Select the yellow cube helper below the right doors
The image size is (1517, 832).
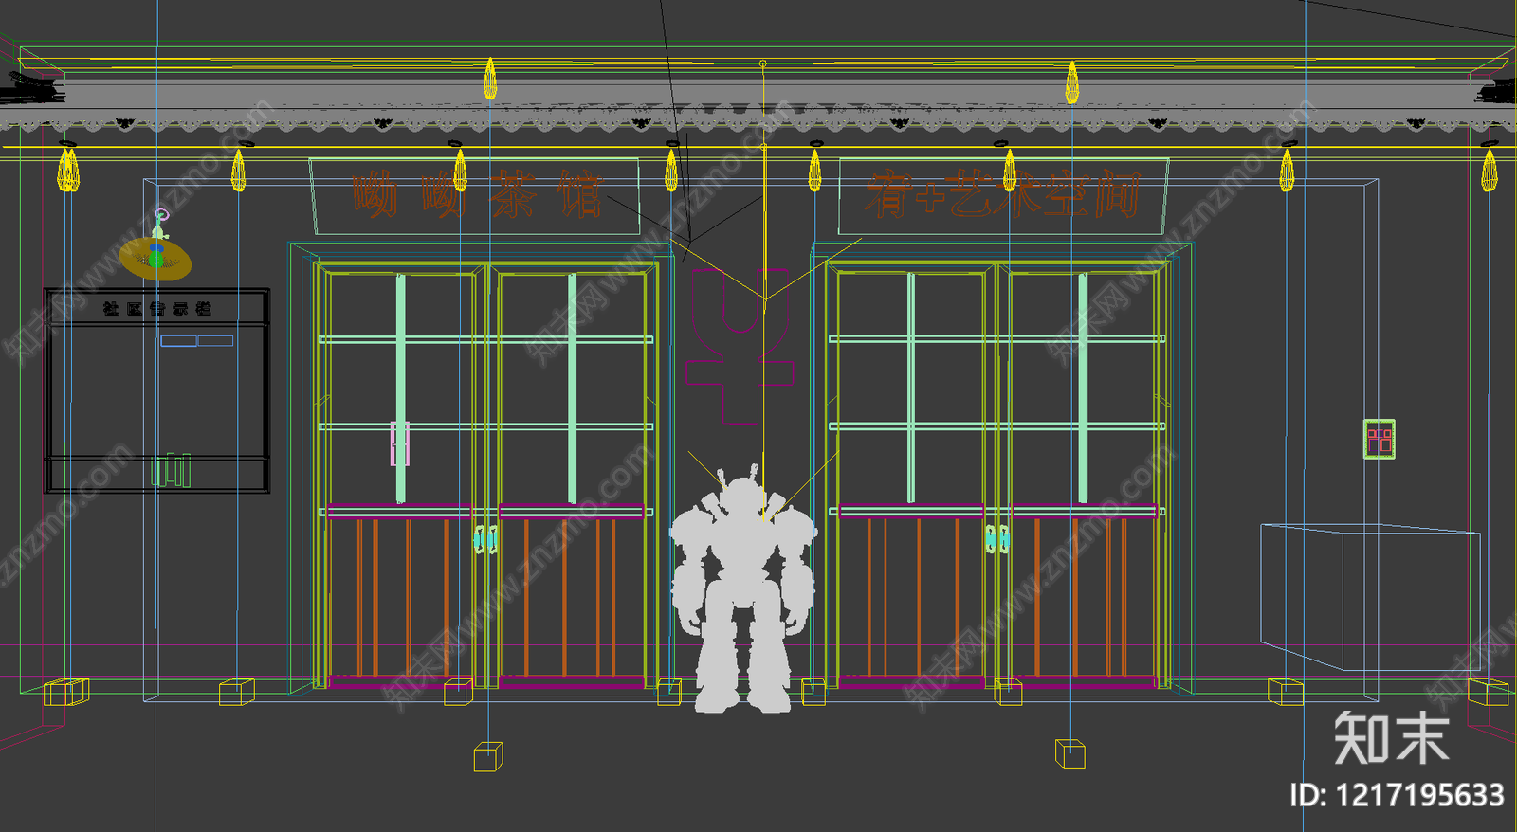coord(1069,753)
